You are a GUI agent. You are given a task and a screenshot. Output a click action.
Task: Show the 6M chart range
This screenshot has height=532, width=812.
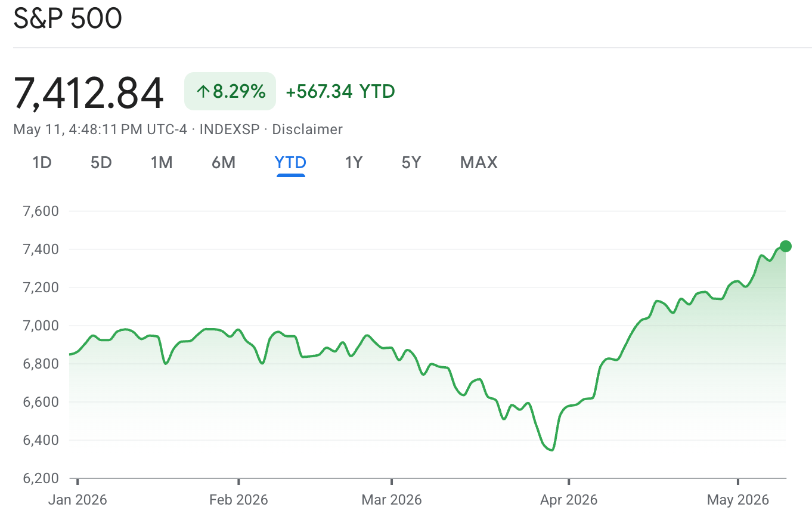(224, 162)
